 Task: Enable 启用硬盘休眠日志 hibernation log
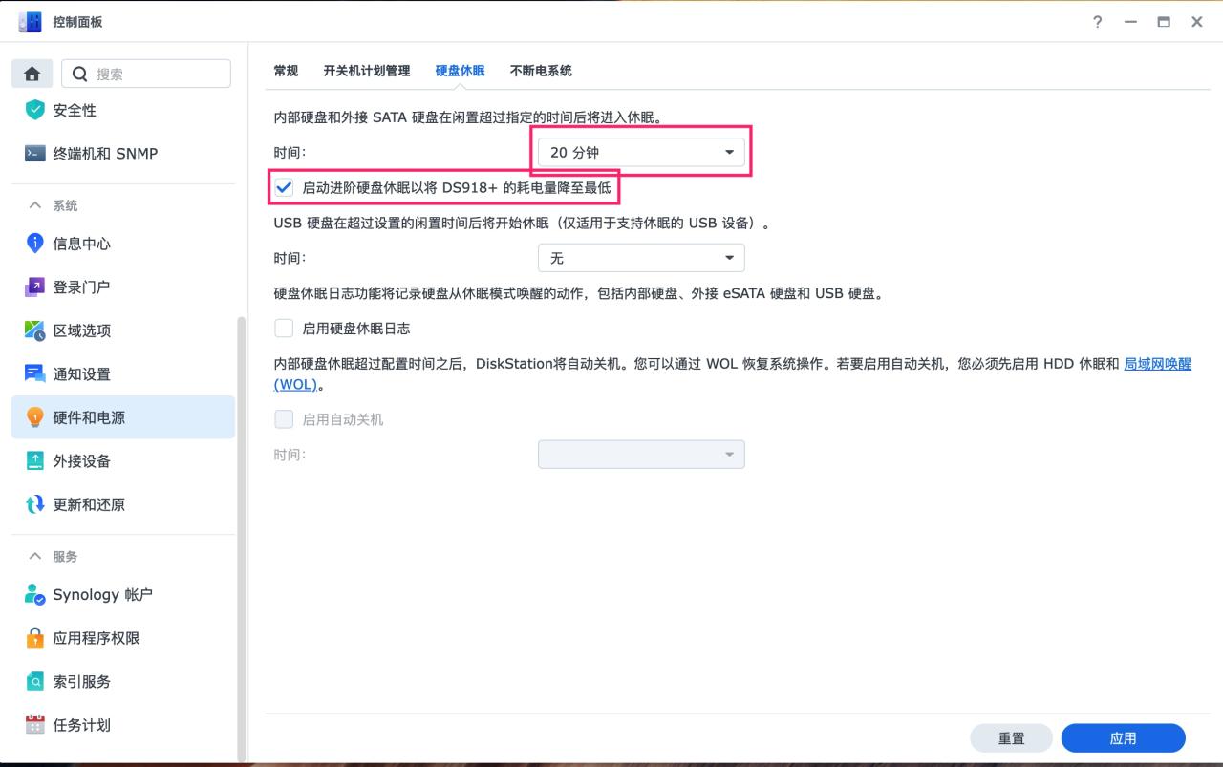284,328
